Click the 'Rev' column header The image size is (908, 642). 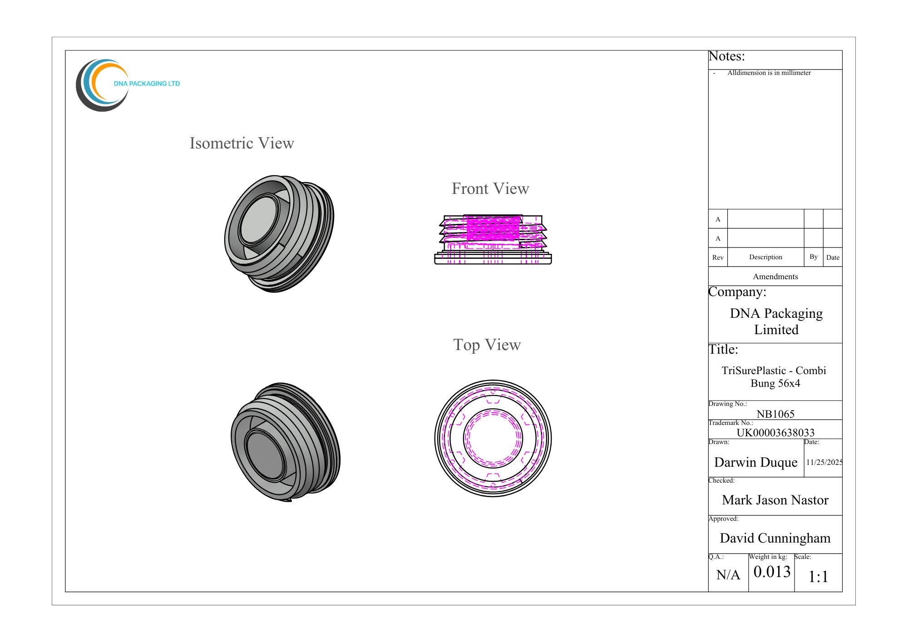tap(718, 257)
